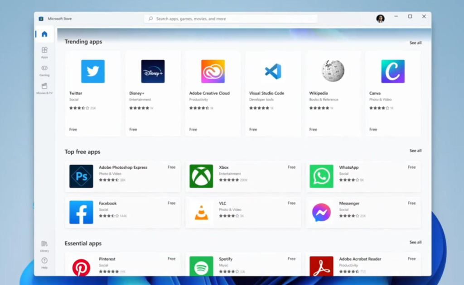Click the Free label on WhatsApp row
The image size is (464, 285).
[x=411, y=167]
